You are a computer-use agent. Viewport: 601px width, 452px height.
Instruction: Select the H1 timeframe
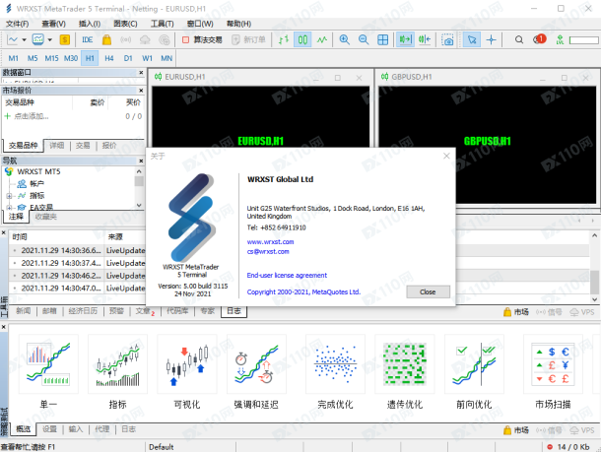point(90,58)
